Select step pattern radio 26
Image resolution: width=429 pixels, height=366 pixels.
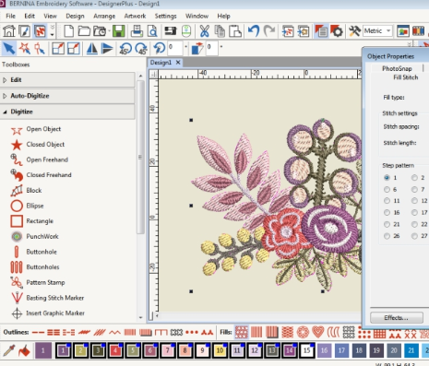click(x=387, y=236)
